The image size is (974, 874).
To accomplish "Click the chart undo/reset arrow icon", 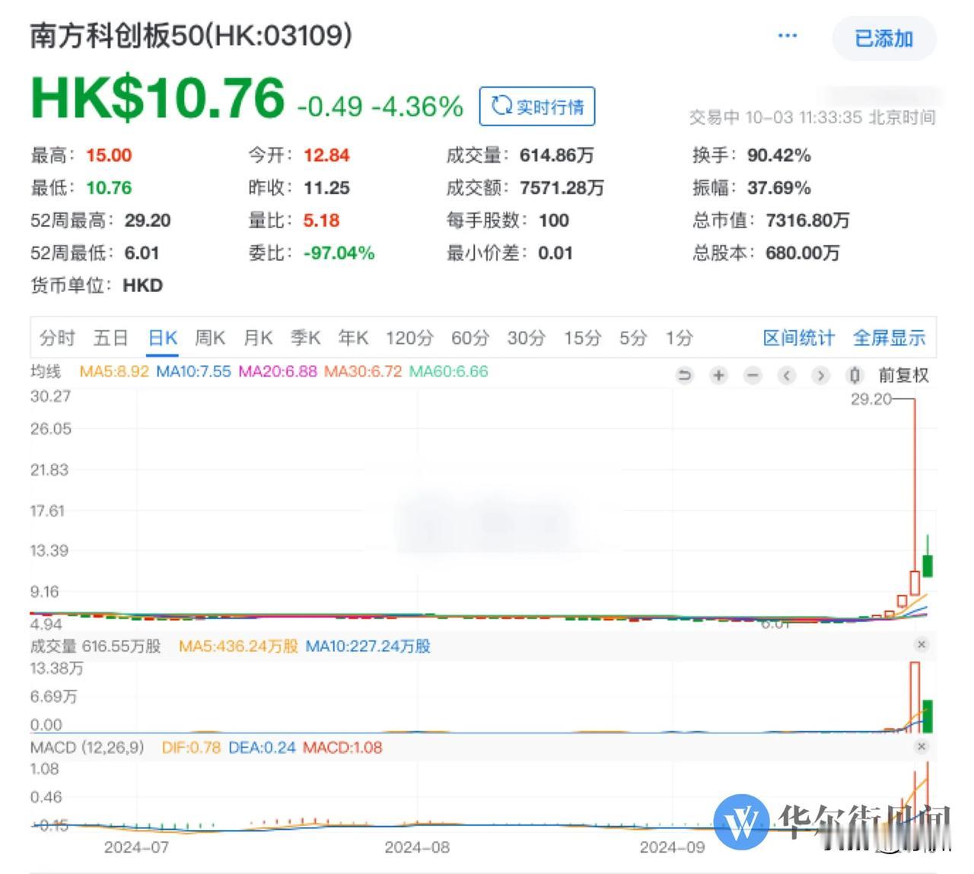I will click(684, 375).
